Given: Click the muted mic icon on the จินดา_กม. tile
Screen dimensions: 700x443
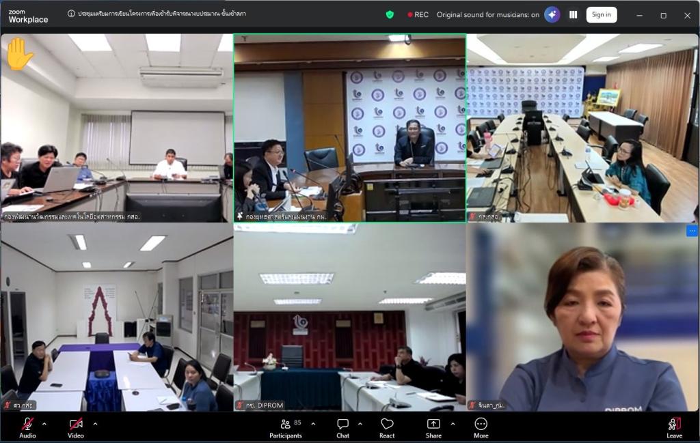Looking at the screenshot, I should pyautogui.click(x=472, y=405).
